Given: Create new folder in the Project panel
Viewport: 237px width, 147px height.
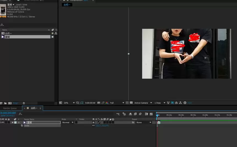Looking at the screenshot, I should point(5,103).
